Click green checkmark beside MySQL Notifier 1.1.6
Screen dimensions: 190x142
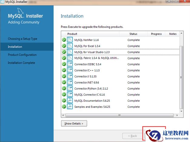(64, 40)
